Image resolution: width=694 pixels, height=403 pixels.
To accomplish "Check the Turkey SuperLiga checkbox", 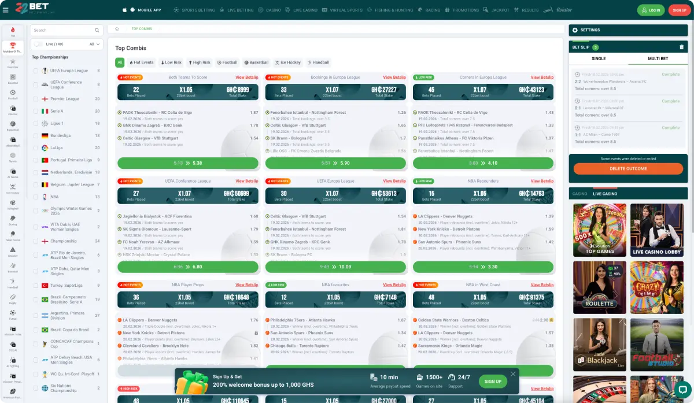I will point(36,286).
